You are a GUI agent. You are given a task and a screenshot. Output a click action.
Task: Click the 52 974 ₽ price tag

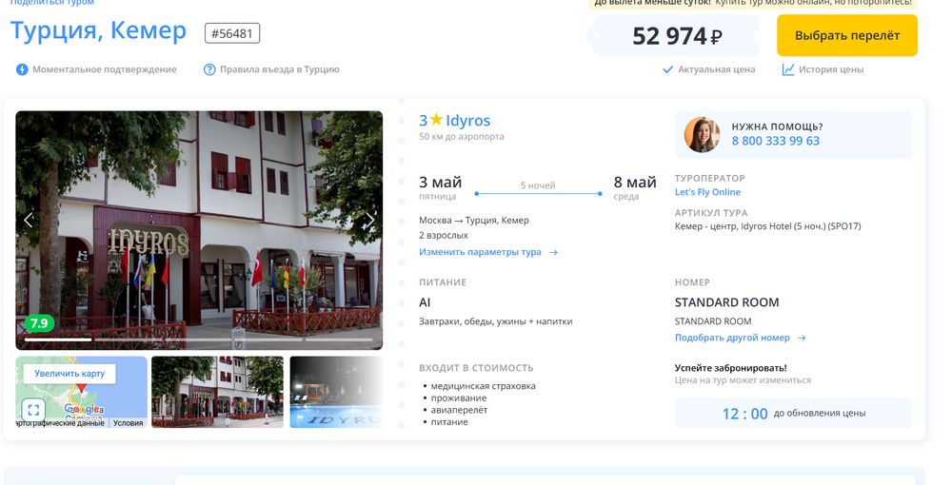676,36
